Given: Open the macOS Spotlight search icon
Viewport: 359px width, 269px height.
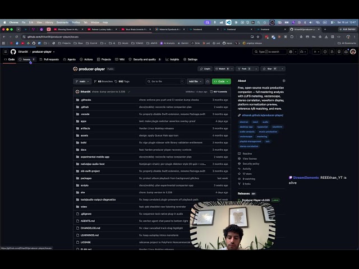Looking at the screenshot, I should 259,22.
